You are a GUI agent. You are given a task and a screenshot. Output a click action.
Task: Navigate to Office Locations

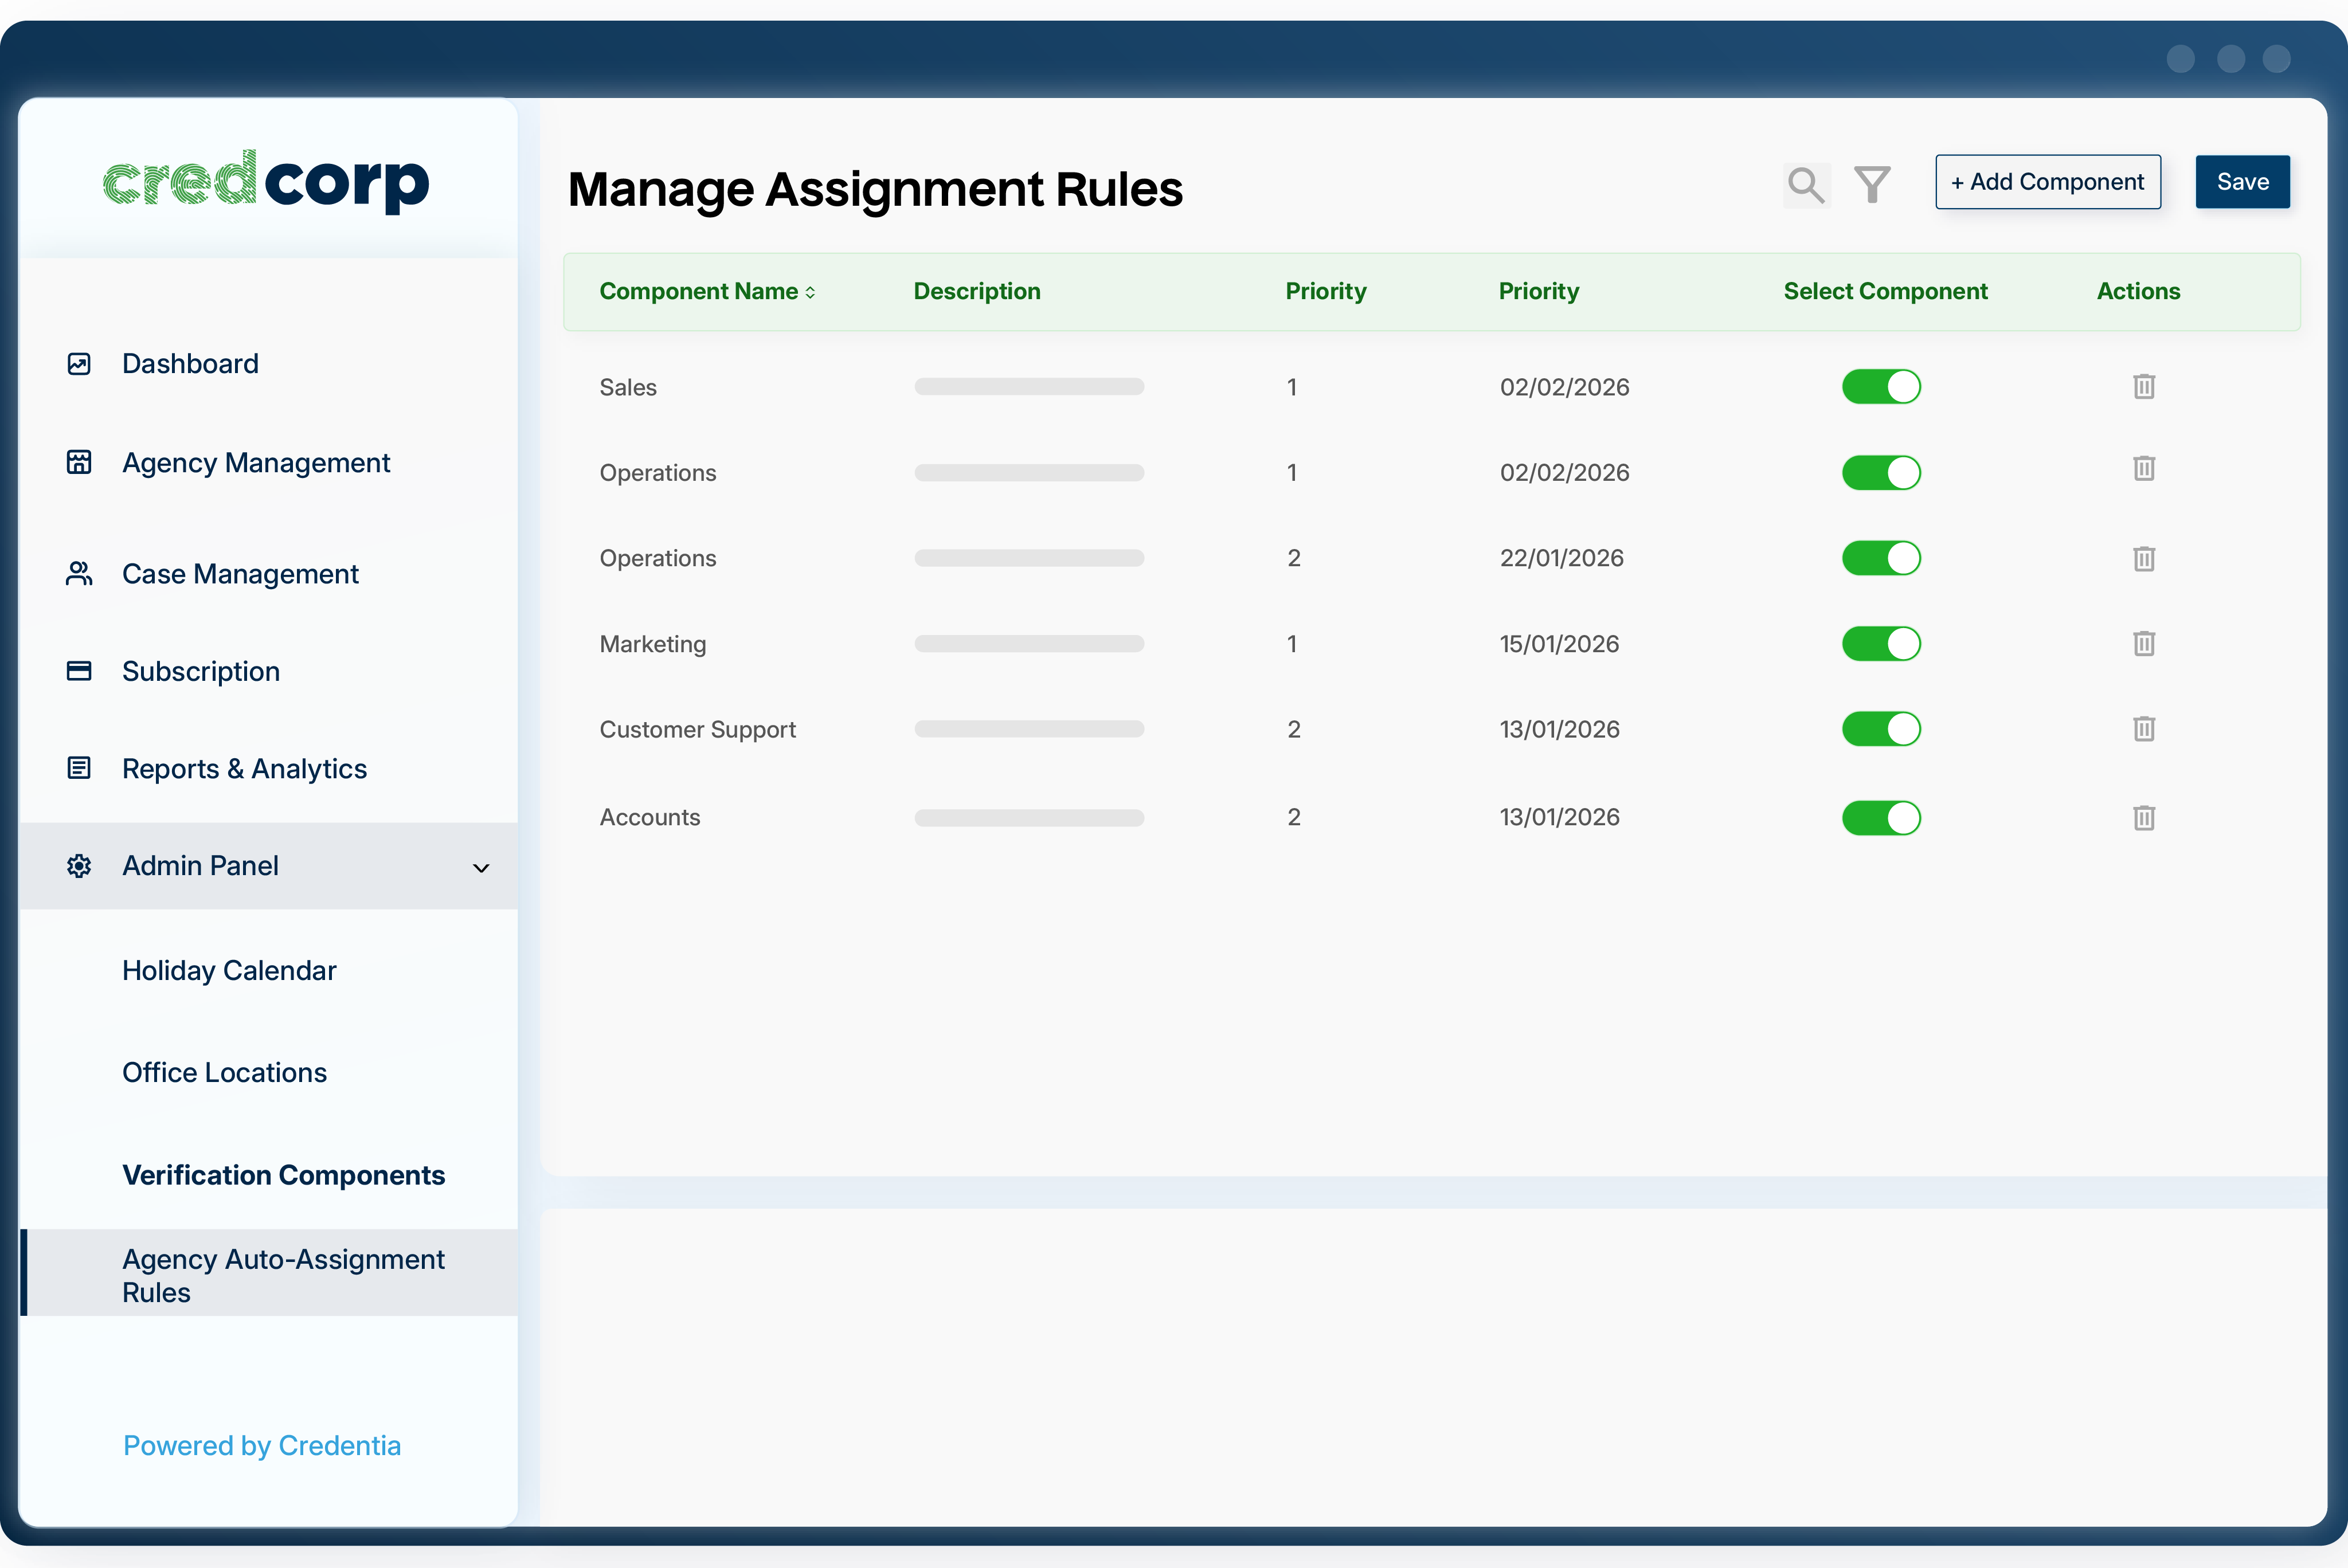pos(224,1071)
